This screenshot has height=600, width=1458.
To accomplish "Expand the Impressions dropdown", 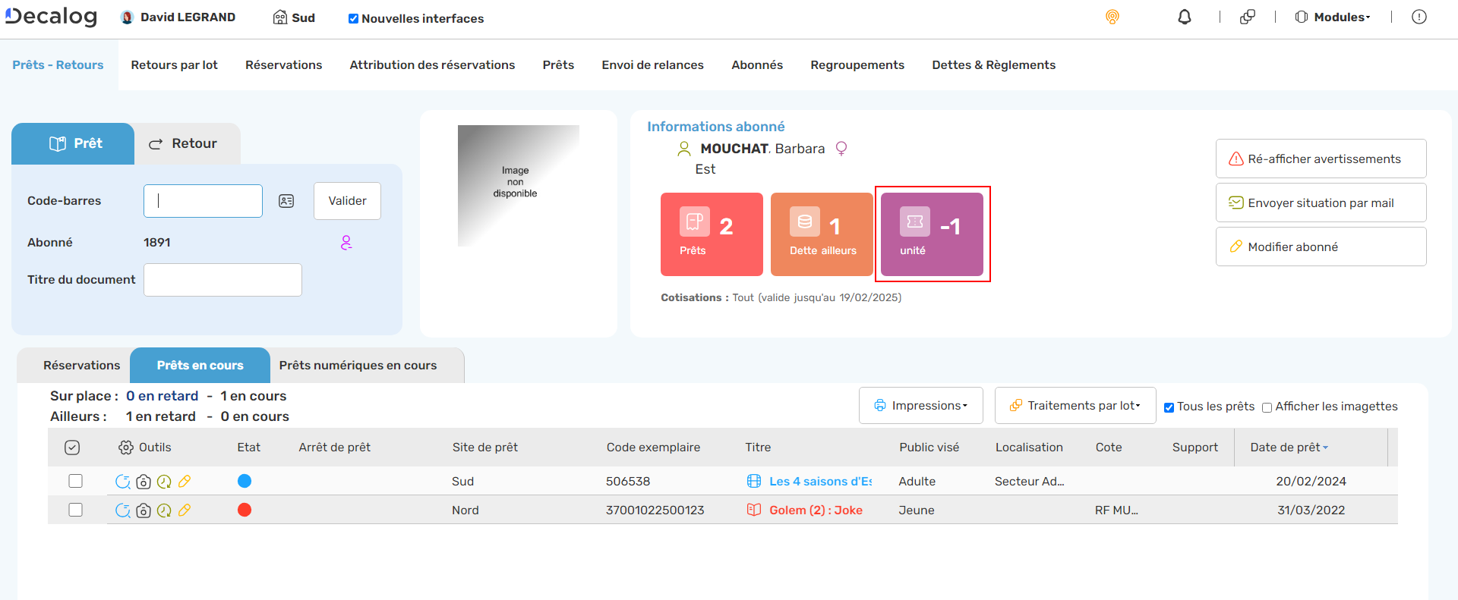I will pos(920,406).
